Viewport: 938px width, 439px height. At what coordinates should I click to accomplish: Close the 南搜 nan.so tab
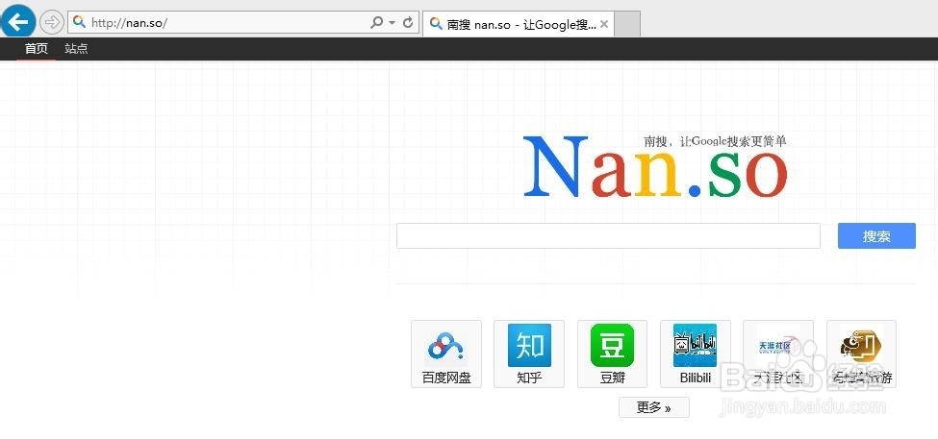click(x=604, y=24)
